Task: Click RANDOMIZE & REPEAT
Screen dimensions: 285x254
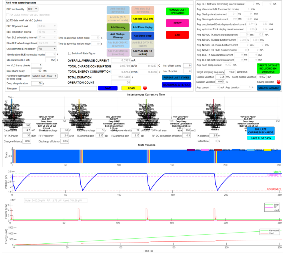Action: click(x=176, y=85)
